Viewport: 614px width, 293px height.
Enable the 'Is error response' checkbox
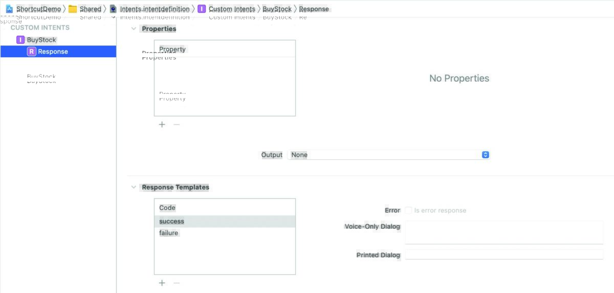(408, 210)
